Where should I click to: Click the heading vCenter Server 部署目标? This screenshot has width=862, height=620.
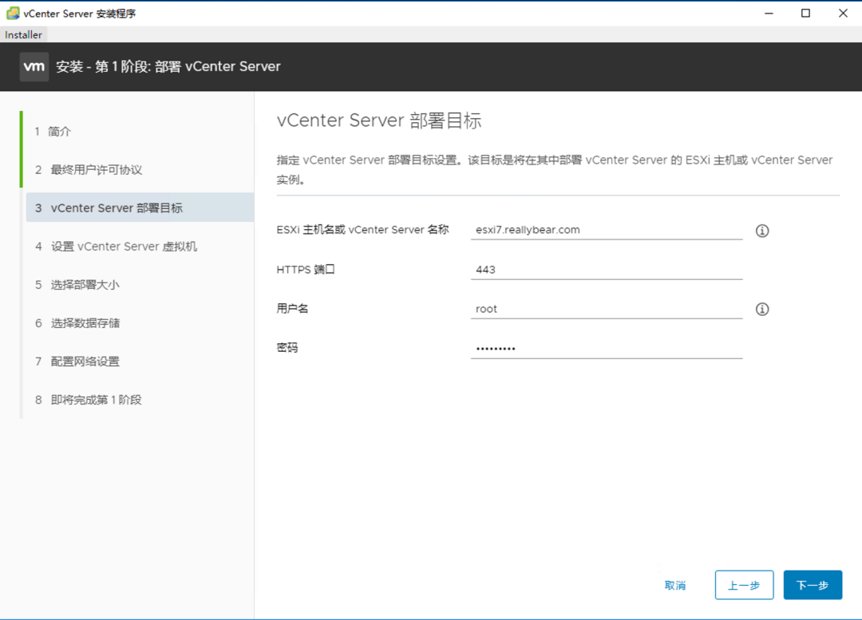pos(379,120)
